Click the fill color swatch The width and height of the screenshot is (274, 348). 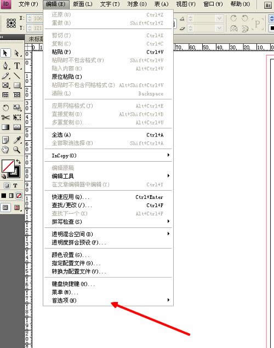click(8, 166)
